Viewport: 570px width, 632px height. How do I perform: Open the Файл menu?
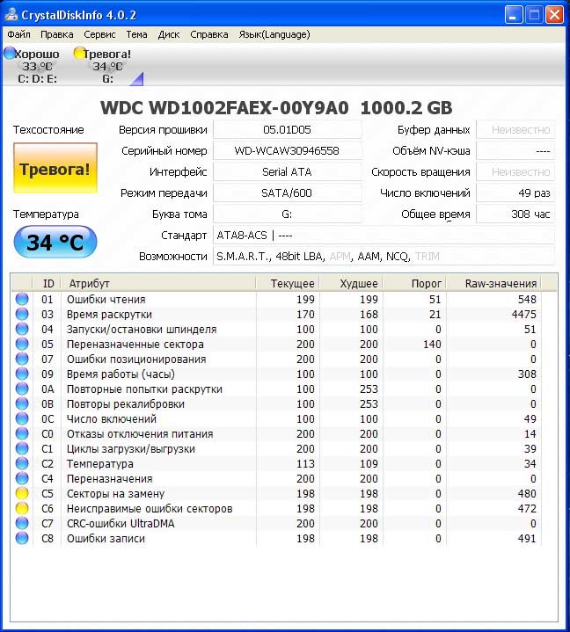18,34
